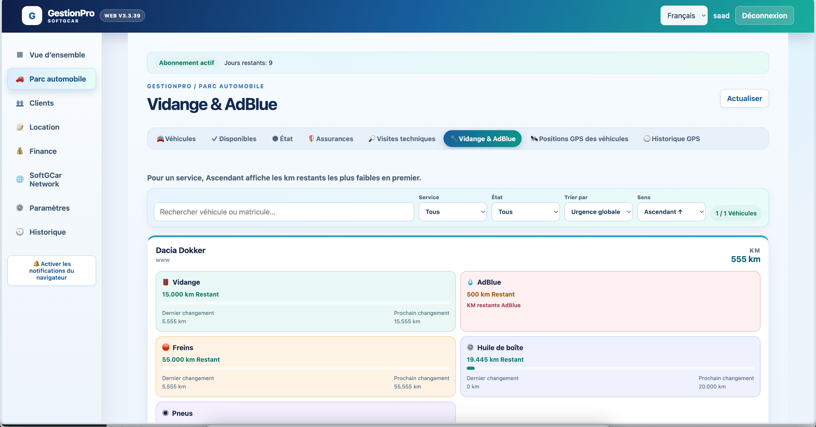Focus the vehicle search input field
This screenshot has width=816, height=427.
284,212
